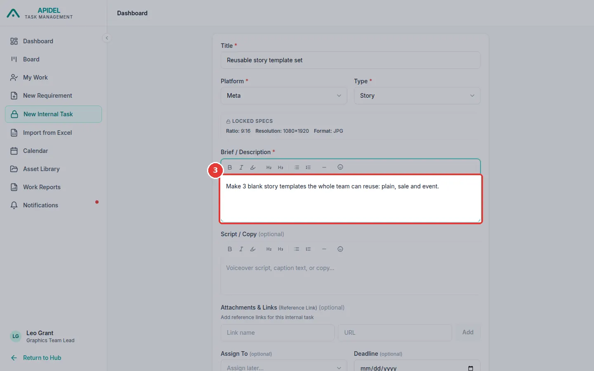
Task: Open Import from Excel in the sidebar
Action: [54, 133]
